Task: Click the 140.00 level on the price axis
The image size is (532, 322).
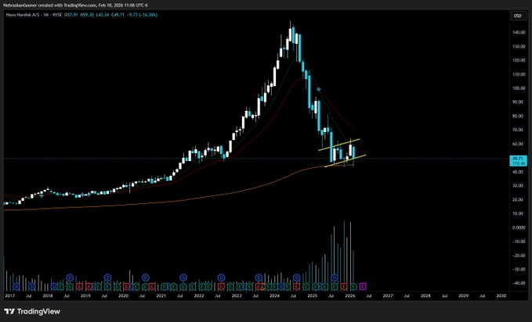Action: [519, 33]
